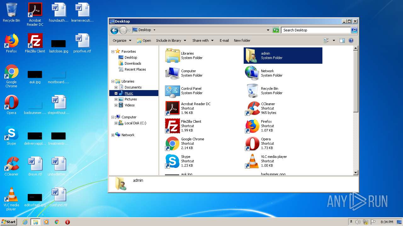Show hidden system tray icons

click(x=351, y=222)
